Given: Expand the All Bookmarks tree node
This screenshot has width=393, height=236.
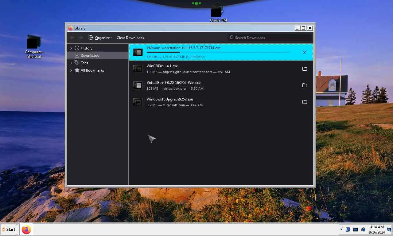Looking at the screenshot, I should click(71, 70).
